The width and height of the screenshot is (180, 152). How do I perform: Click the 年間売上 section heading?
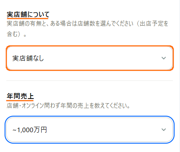[20, 96]
